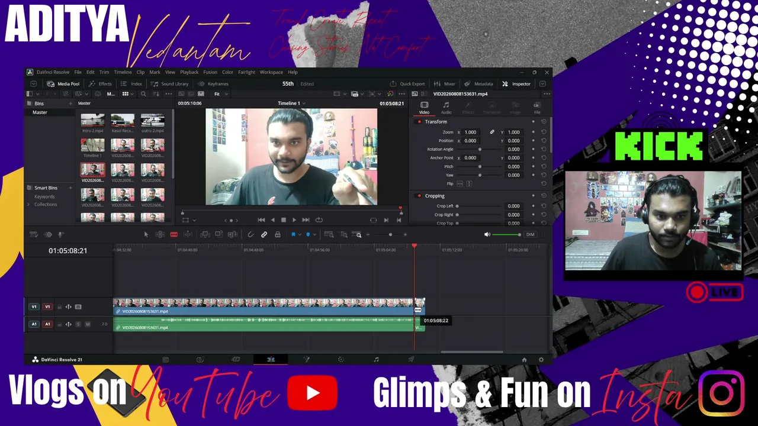Click the viewer Play button

pyautogui.click(x=294, y=220)
